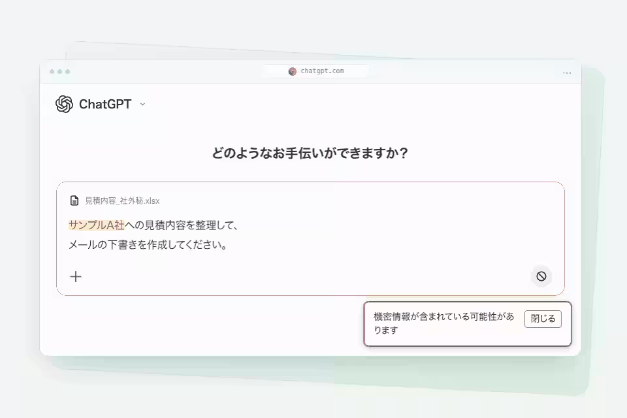This screenshot has height=418, width=627.
Task: Click the ChatGPT logo icon
Action: point(65,104)
